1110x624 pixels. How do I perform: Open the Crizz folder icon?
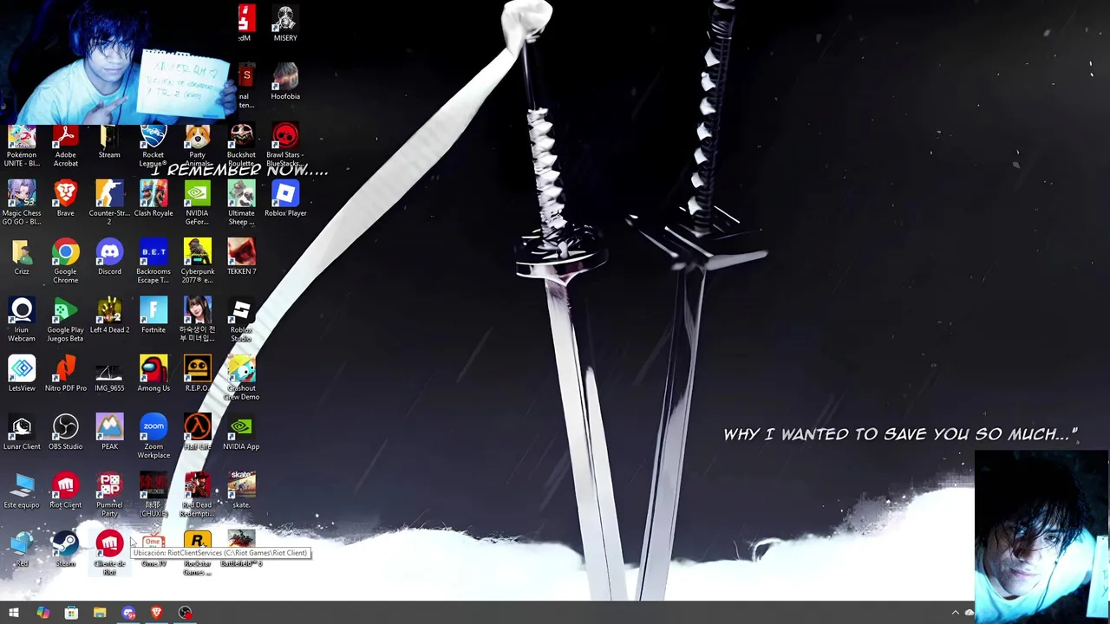pyautogui.click(x=22, y=257)
